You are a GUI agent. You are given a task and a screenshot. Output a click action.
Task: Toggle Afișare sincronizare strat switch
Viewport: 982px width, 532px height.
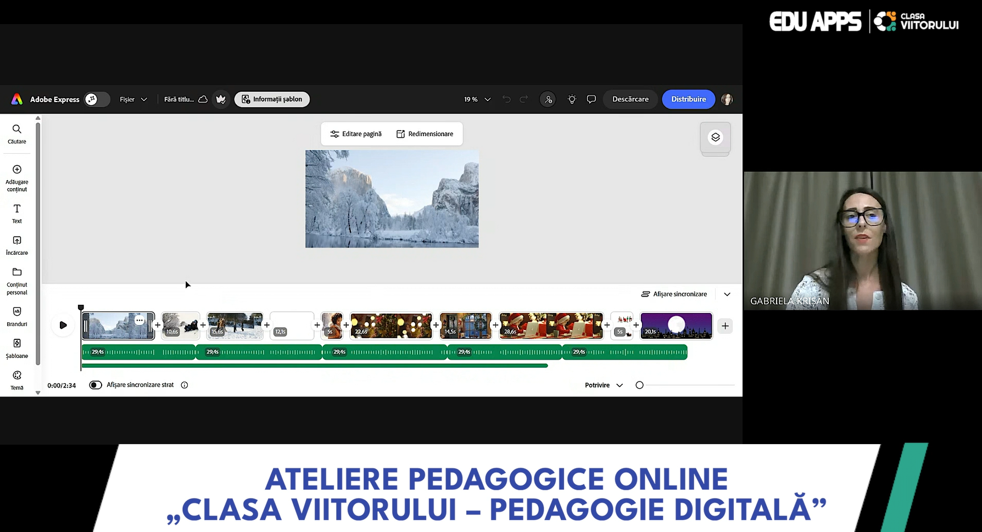(96, 385)
